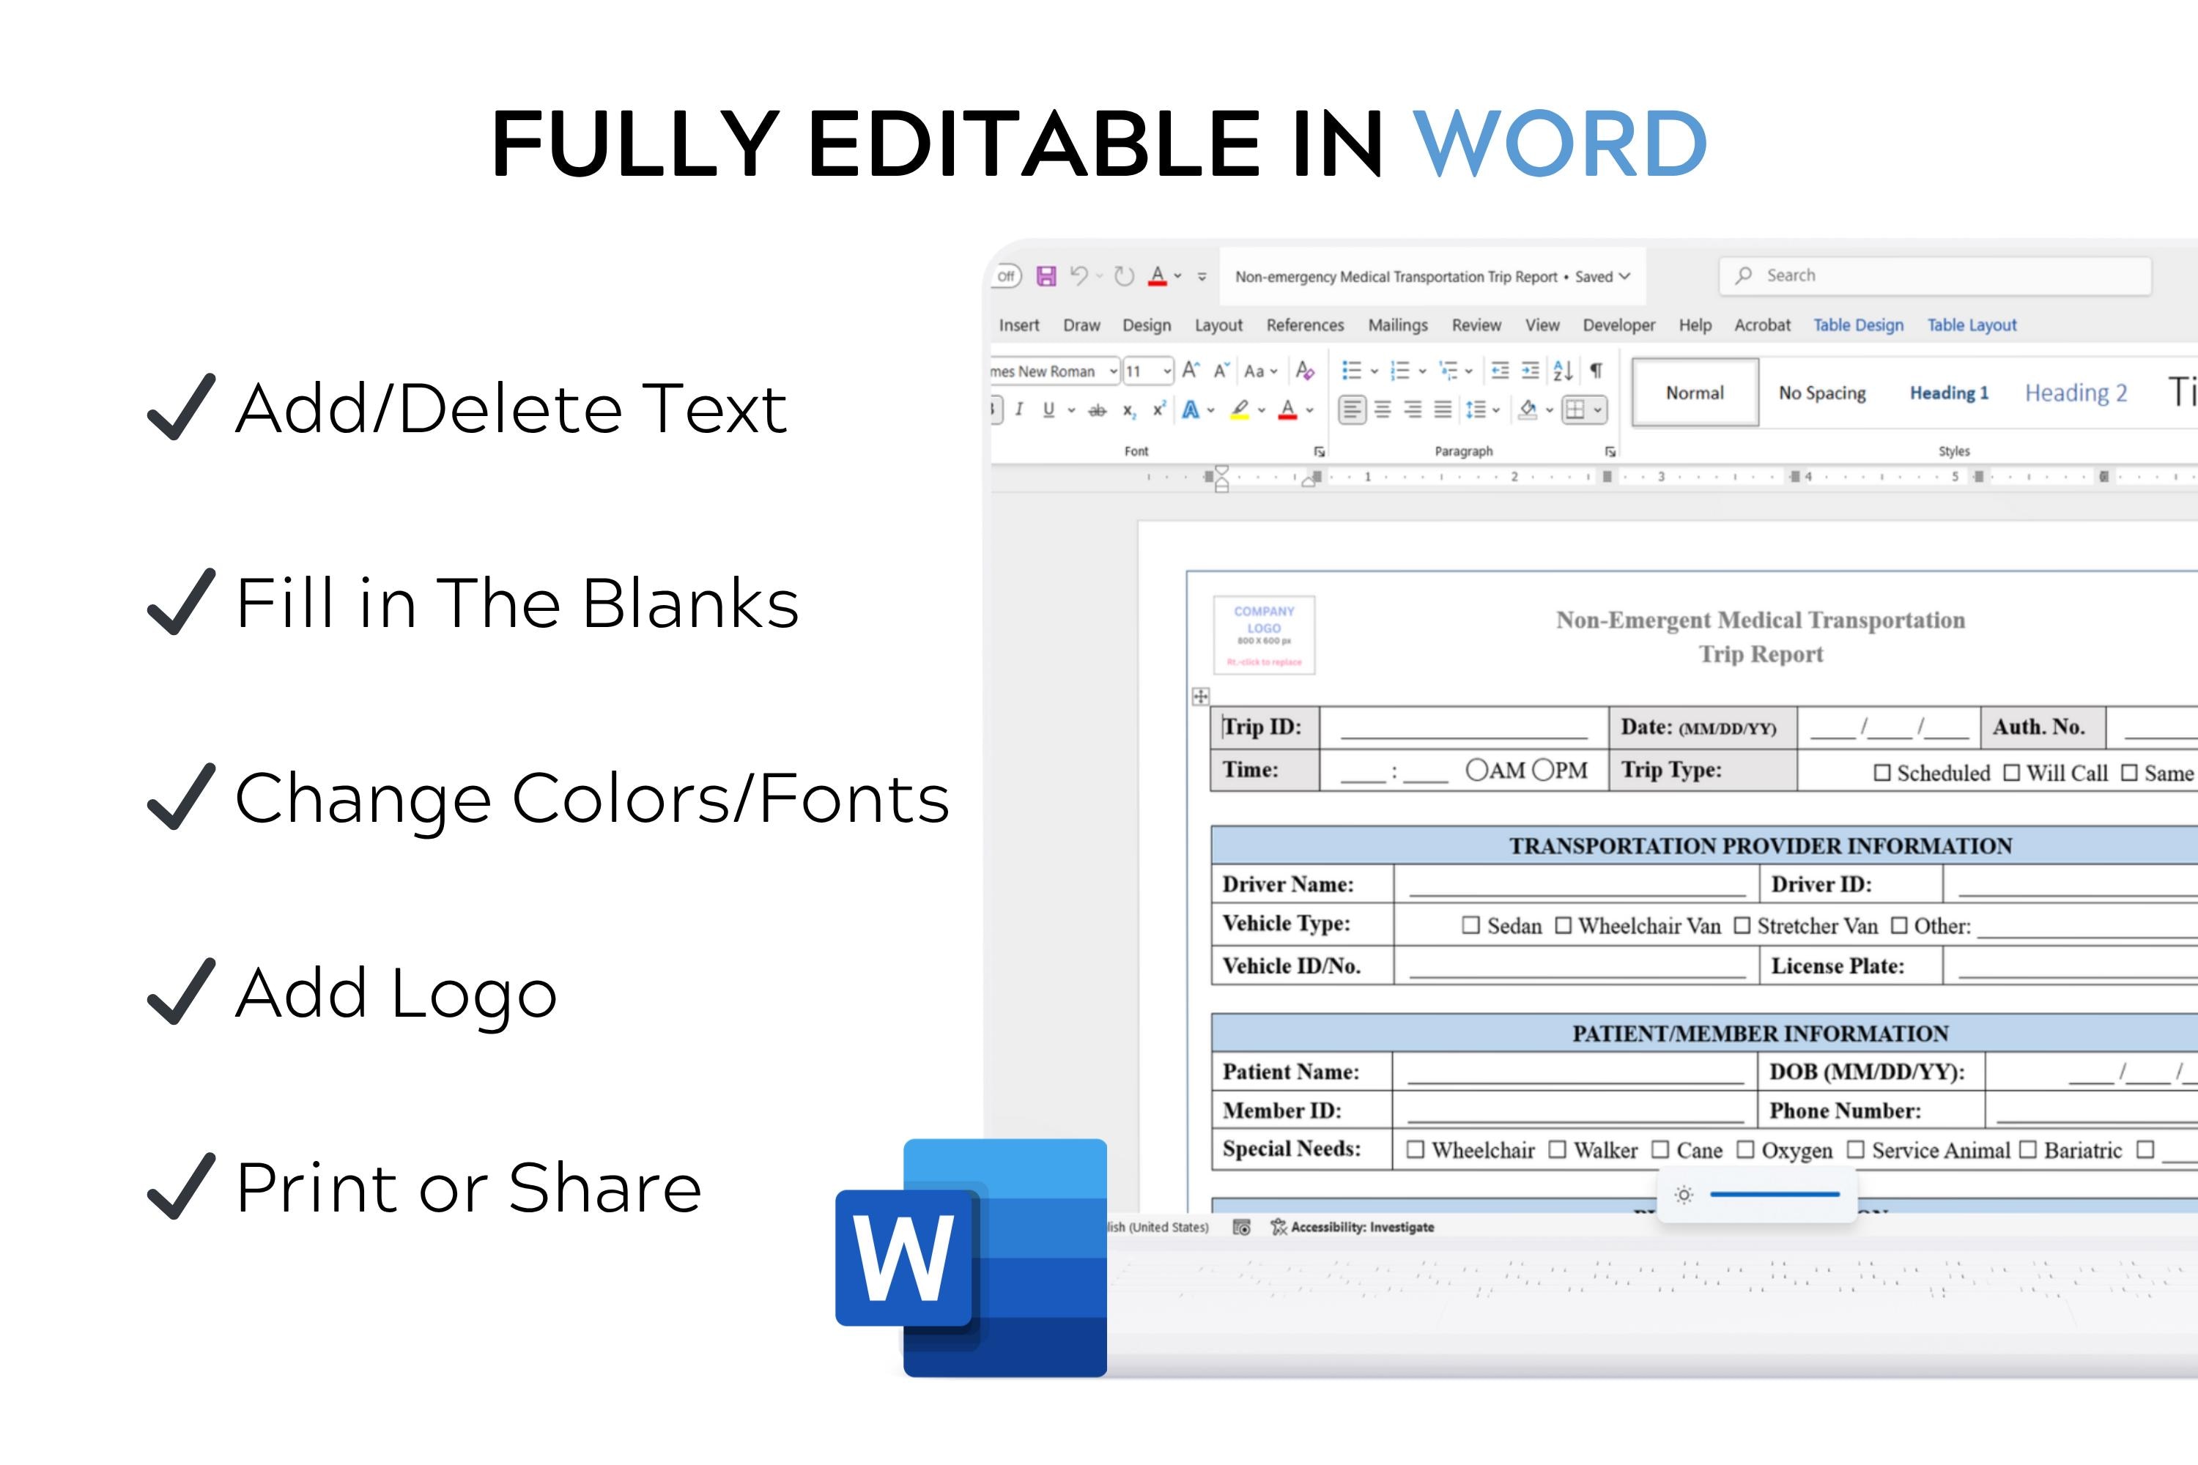Screen dimensions: 2198x1465
Task: Increase paragraph indent
Action: [1530, 371]
